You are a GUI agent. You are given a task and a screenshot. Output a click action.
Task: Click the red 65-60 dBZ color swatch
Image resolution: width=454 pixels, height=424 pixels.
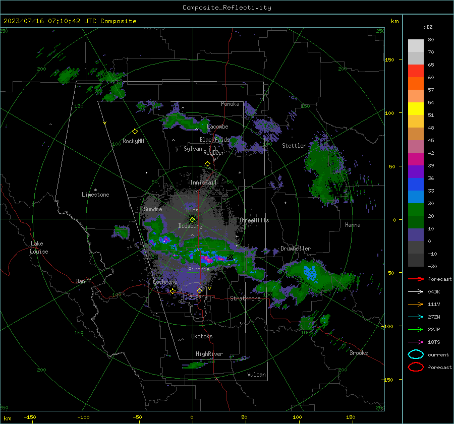416,71
